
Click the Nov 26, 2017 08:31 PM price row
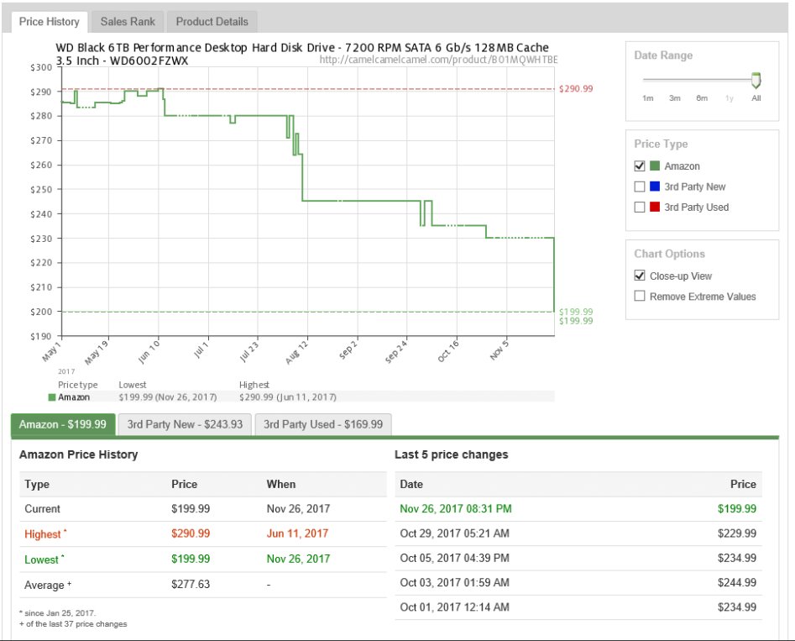click(x=578, y=508)
